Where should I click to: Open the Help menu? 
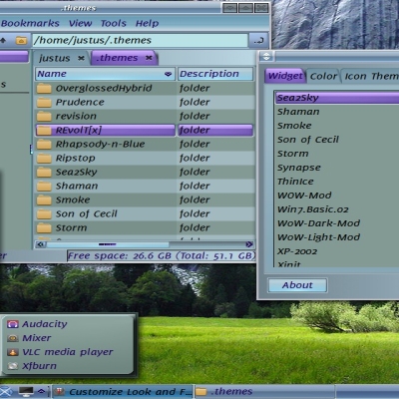pos(147,23)
